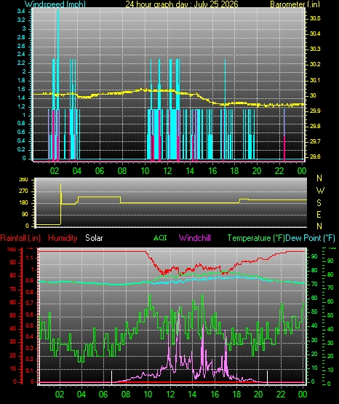Select the red "Humidity" legend label
The height and width of the screenshot is (404, 339).
tap(63, 238)
